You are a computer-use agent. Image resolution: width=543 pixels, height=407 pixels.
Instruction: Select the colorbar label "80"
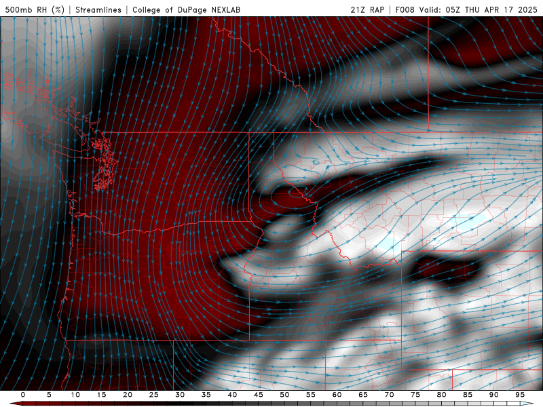(x=441, y=395)
